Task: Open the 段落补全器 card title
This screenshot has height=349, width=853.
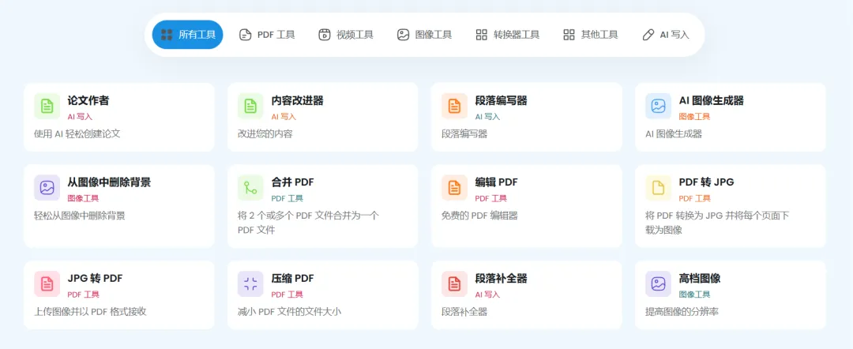Action: coord(501,278)
